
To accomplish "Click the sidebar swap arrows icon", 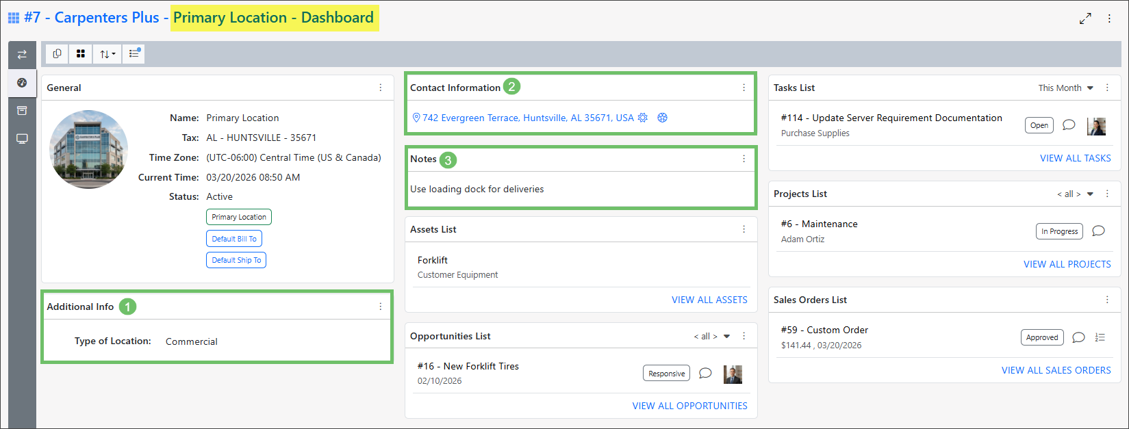I will (22, 55).
